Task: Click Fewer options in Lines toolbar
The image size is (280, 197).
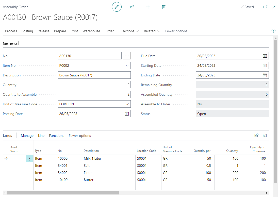Action: 80,136
